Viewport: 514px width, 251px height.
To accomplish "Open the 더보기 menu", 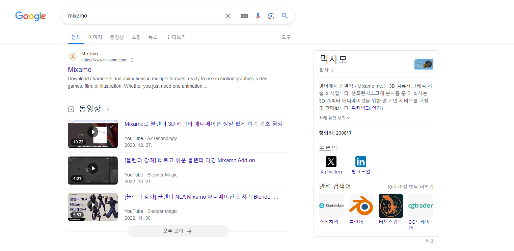I will tap(176, 37).
